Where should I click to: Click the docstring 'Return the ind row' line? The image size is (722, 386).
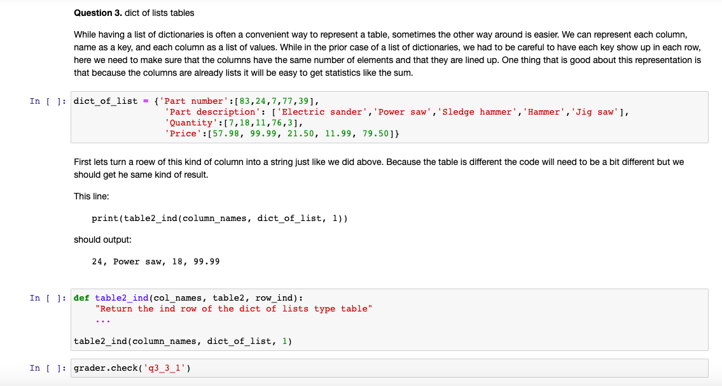[x=233, y=309]
